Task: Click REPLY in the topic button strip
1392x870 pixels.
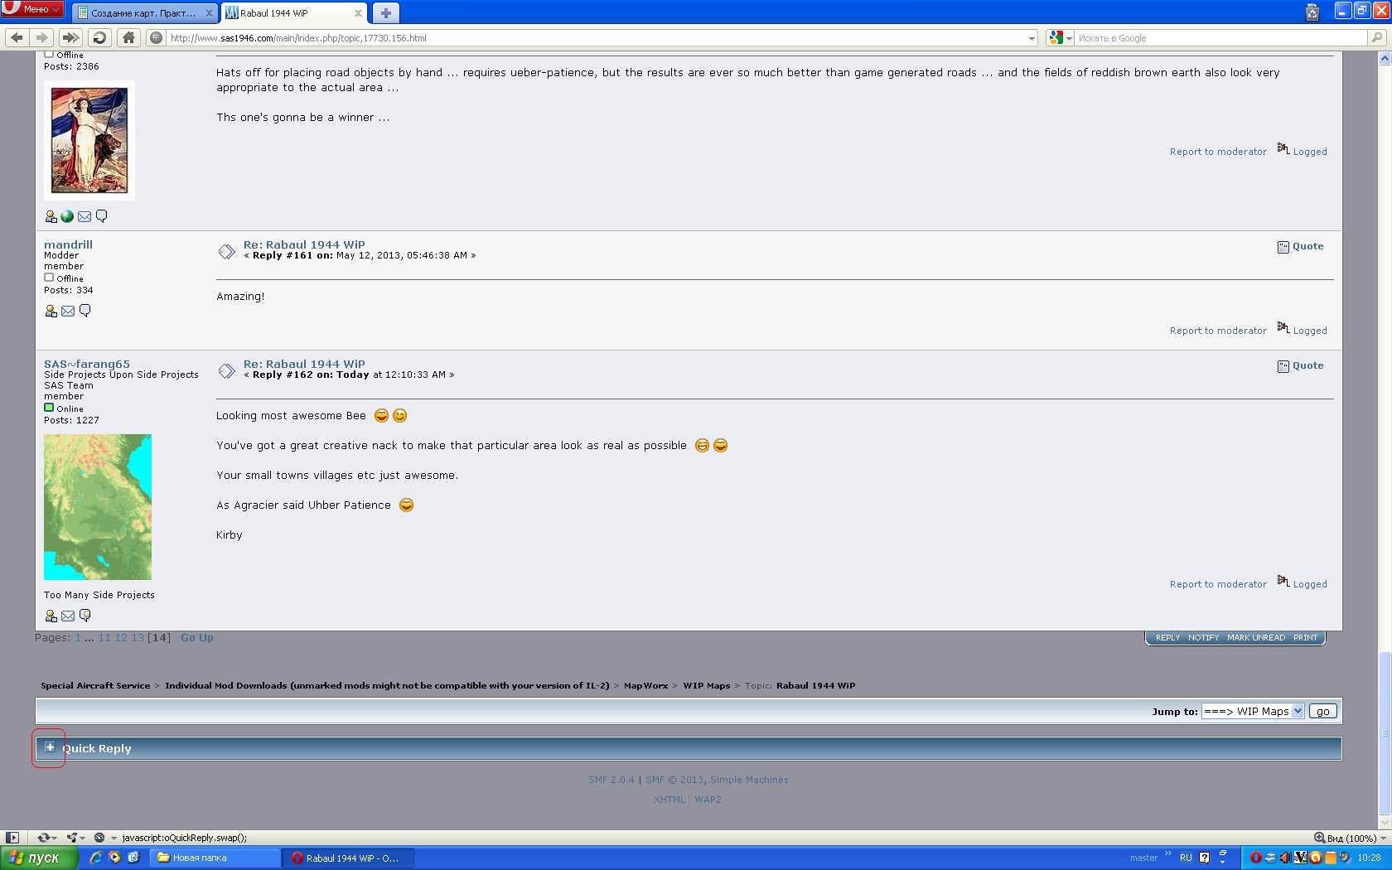Action: click(1167, 638)
